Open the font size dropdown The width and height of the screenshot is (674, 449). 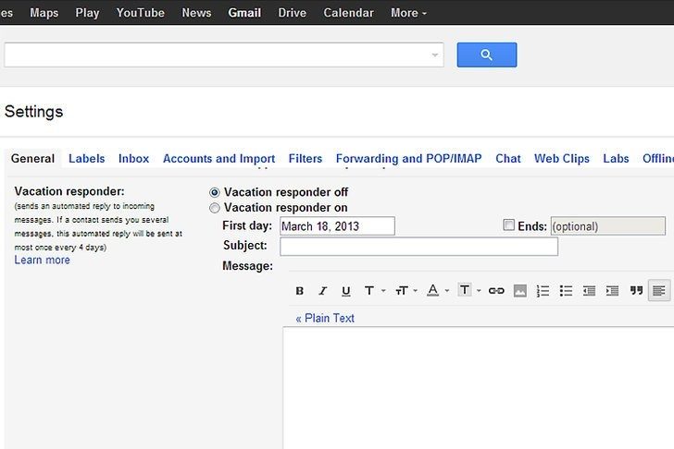(x=405, y=291)
